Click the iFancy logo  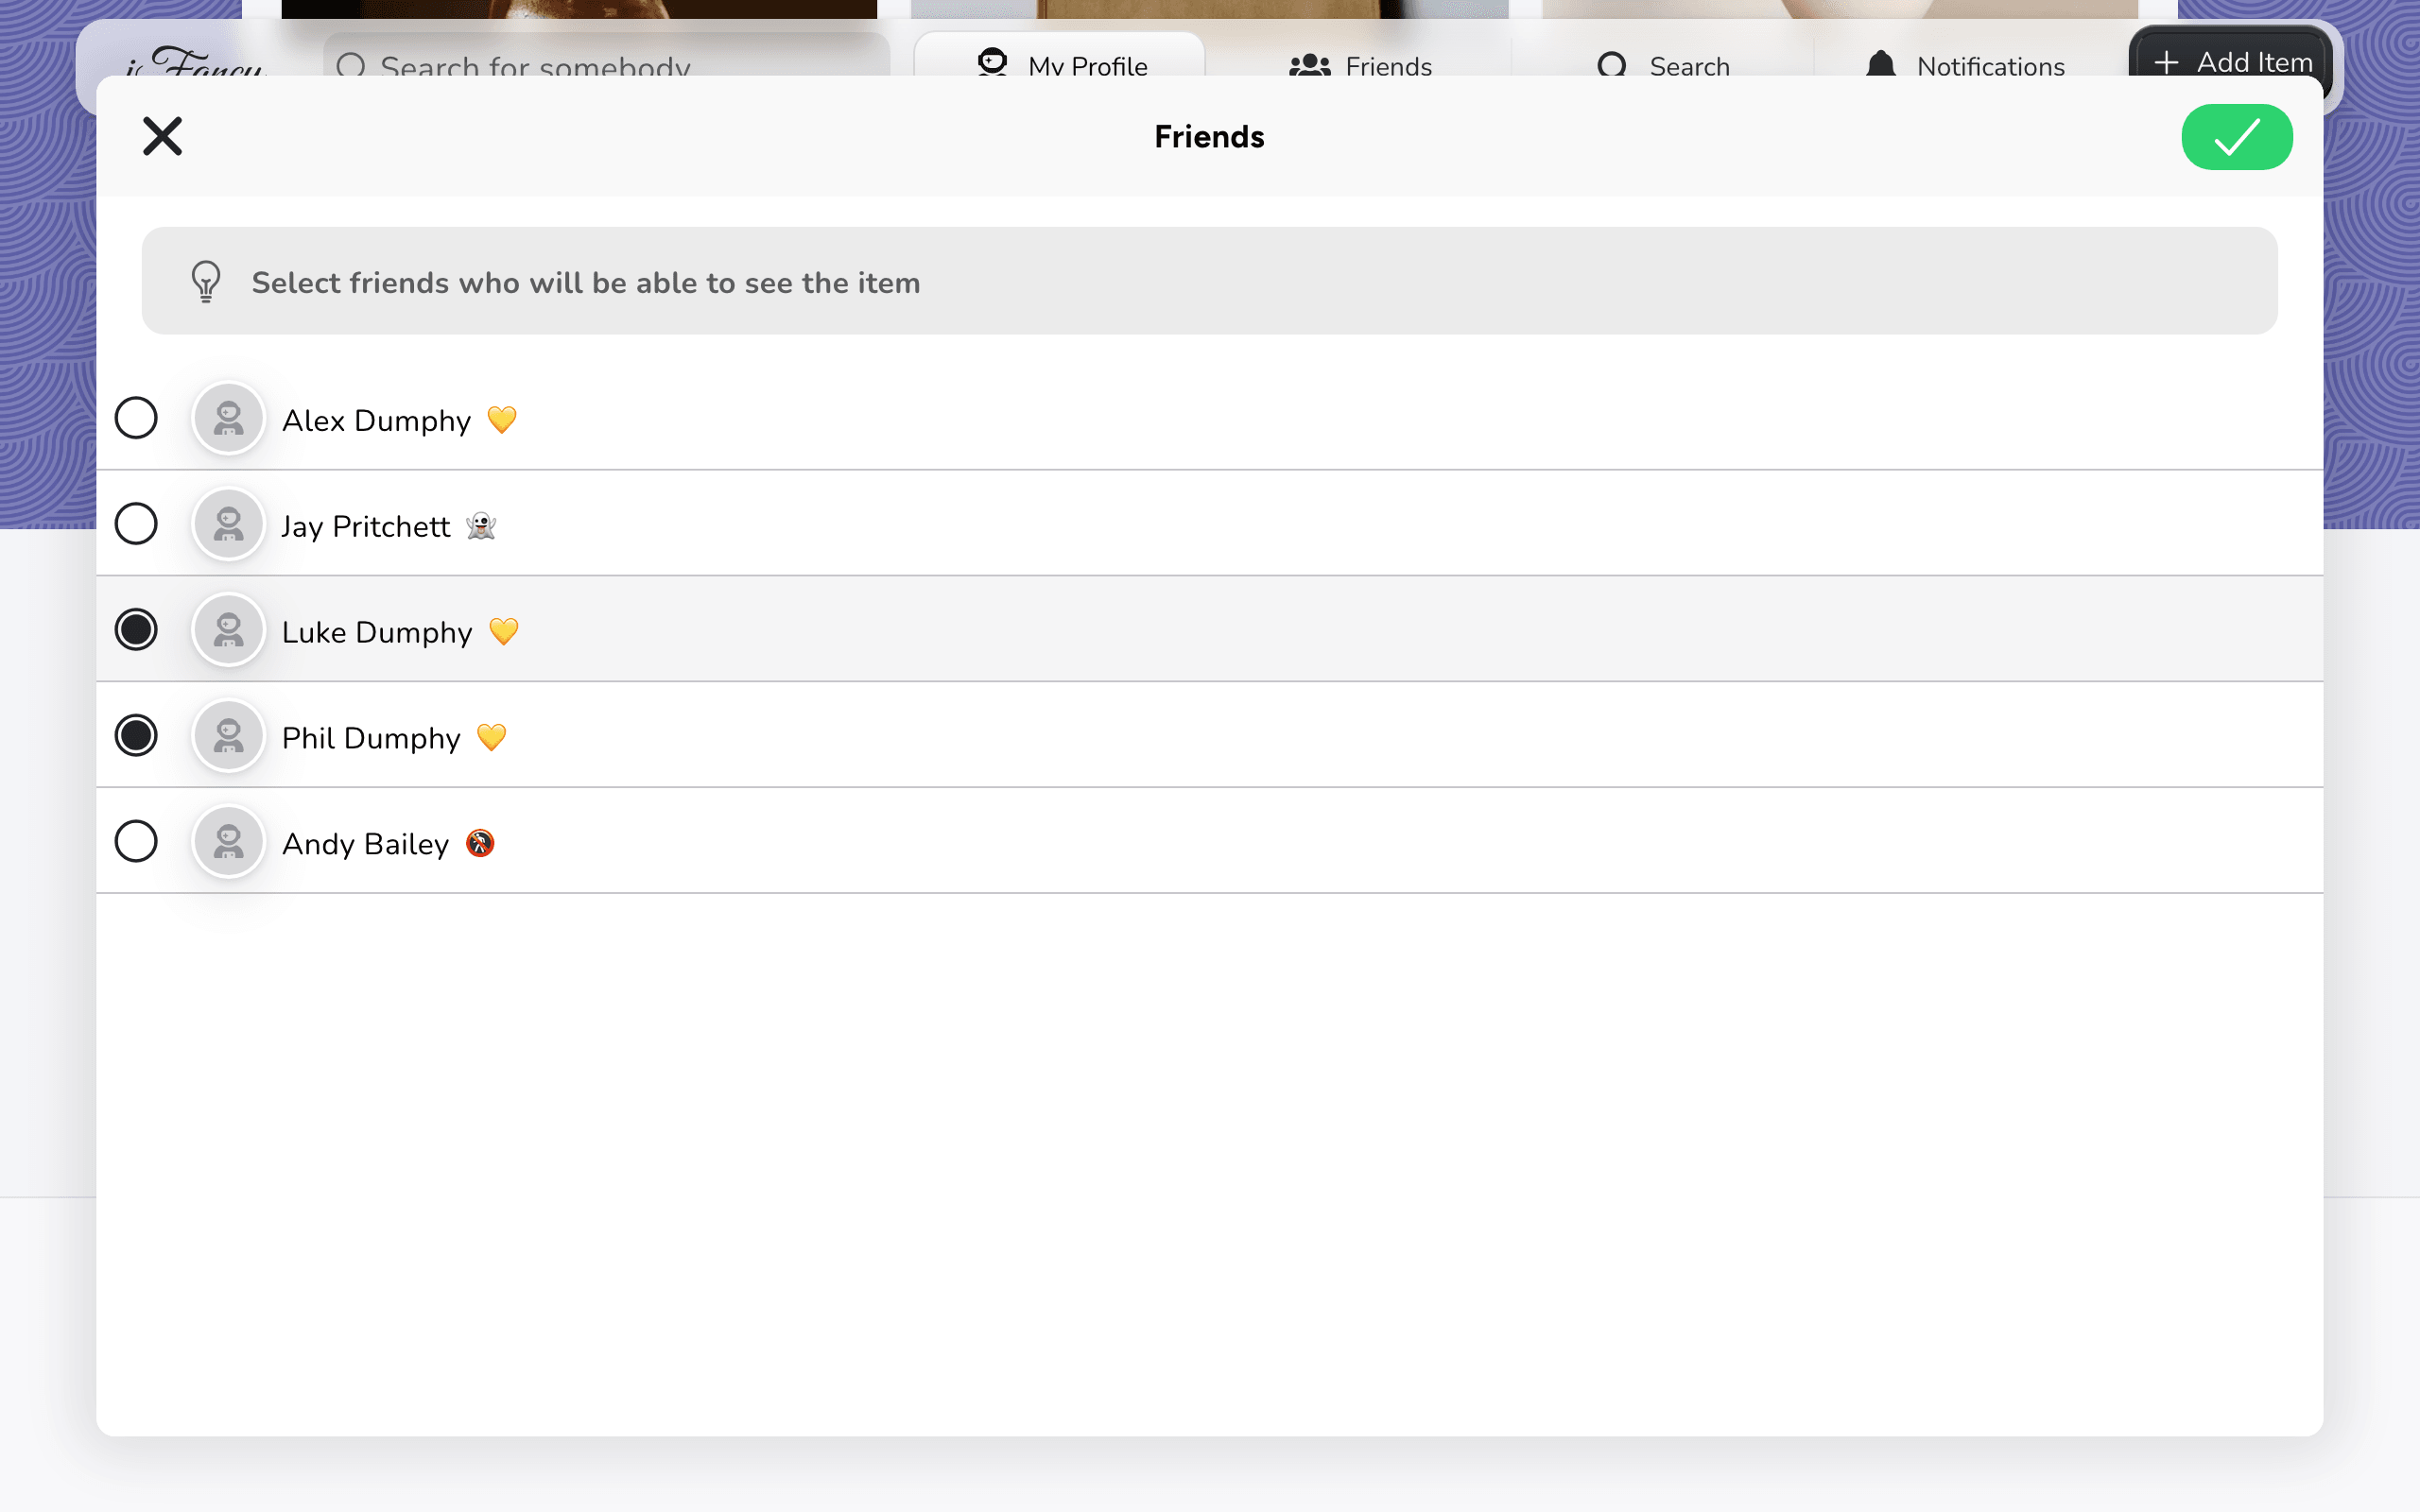[194, 60]
